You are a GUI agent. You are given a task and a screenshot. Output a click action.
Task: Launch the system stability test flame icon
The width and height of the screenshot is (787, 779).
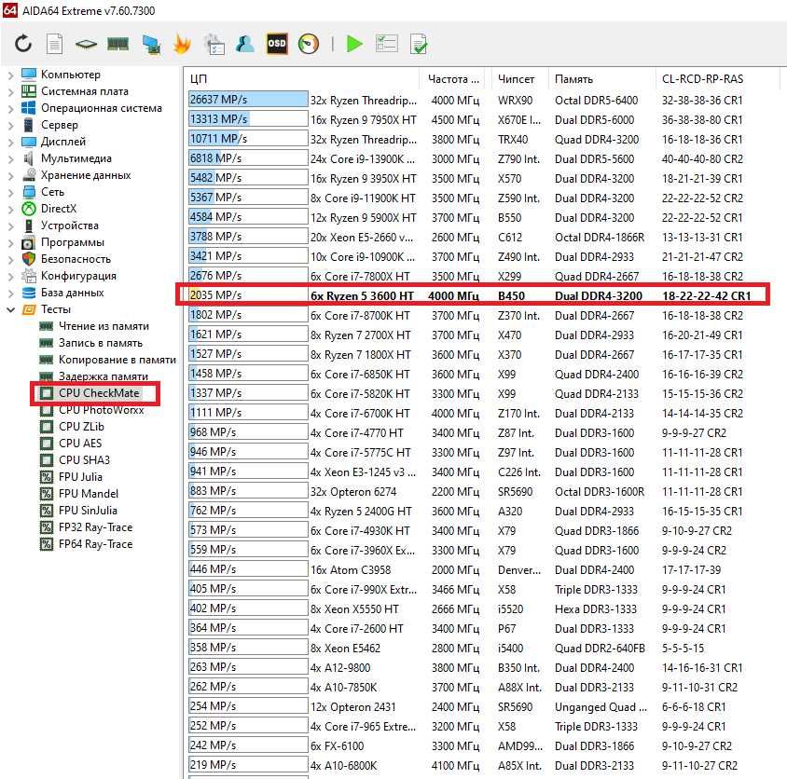click(182, 44)
